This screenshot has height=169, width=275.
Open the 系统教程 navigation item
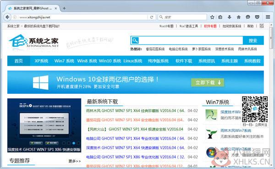coord(252,61)
